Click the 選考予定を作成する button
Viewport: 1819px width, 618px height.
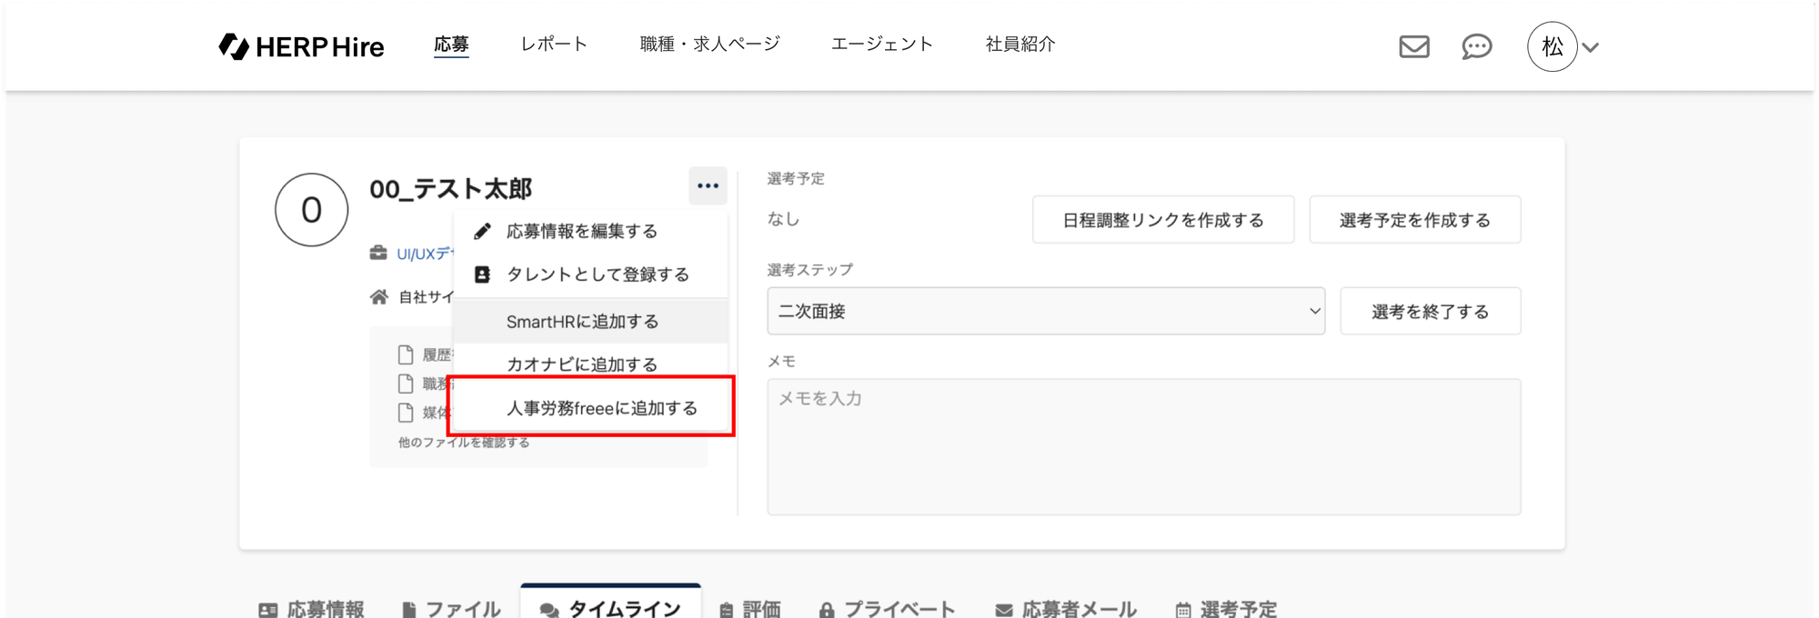1414,220
